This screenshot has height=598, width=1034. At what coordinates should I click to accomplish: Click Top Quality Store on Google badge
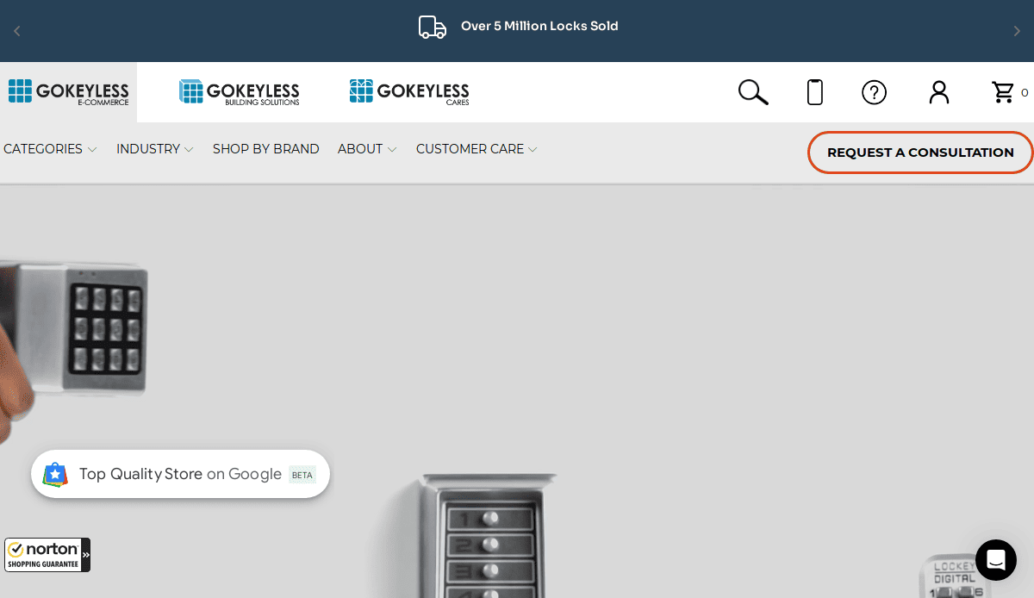pos(180,474)
